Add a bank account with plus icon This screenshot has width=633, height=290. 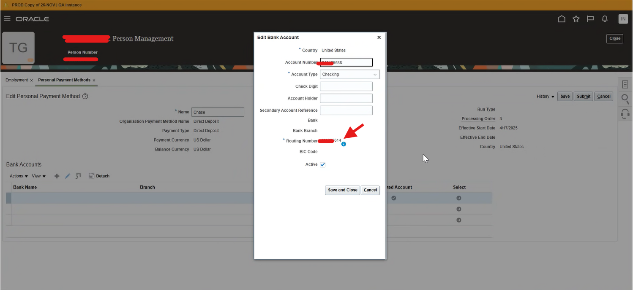pos(57,176)
